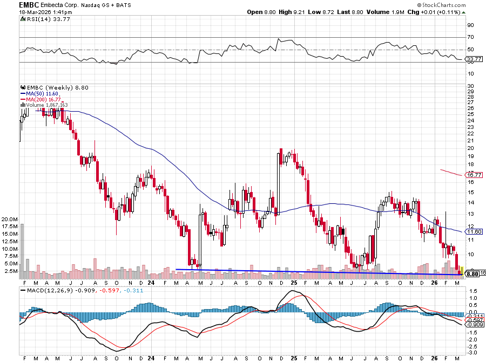Image resolution: width=486 pixels, height=363 pixels.
Task: Click the 20.0M volume axis label
Action: 10,219
